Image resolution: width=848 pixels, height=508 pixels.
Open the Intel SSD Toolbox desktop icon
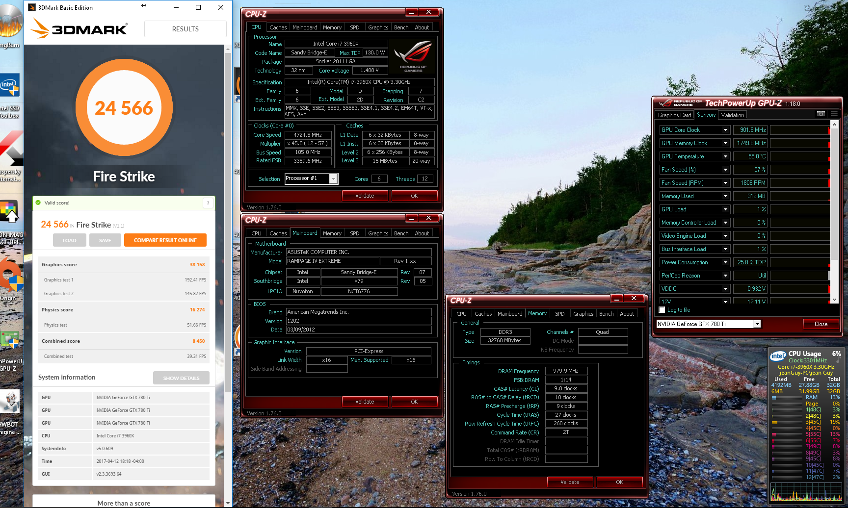click(10, 96)
